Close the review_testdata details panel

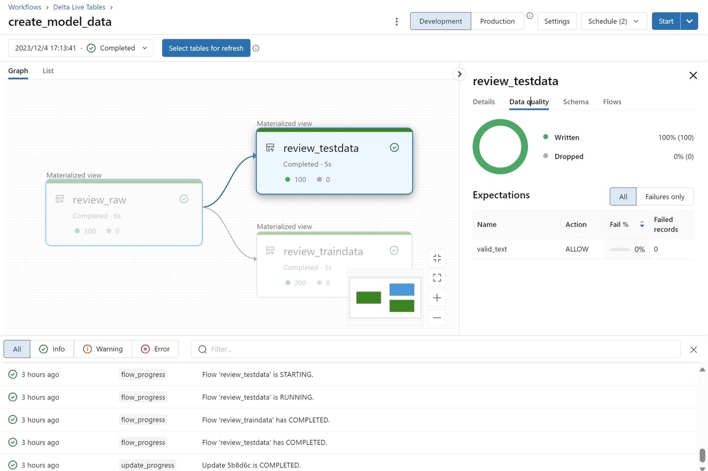coord(693,75)
